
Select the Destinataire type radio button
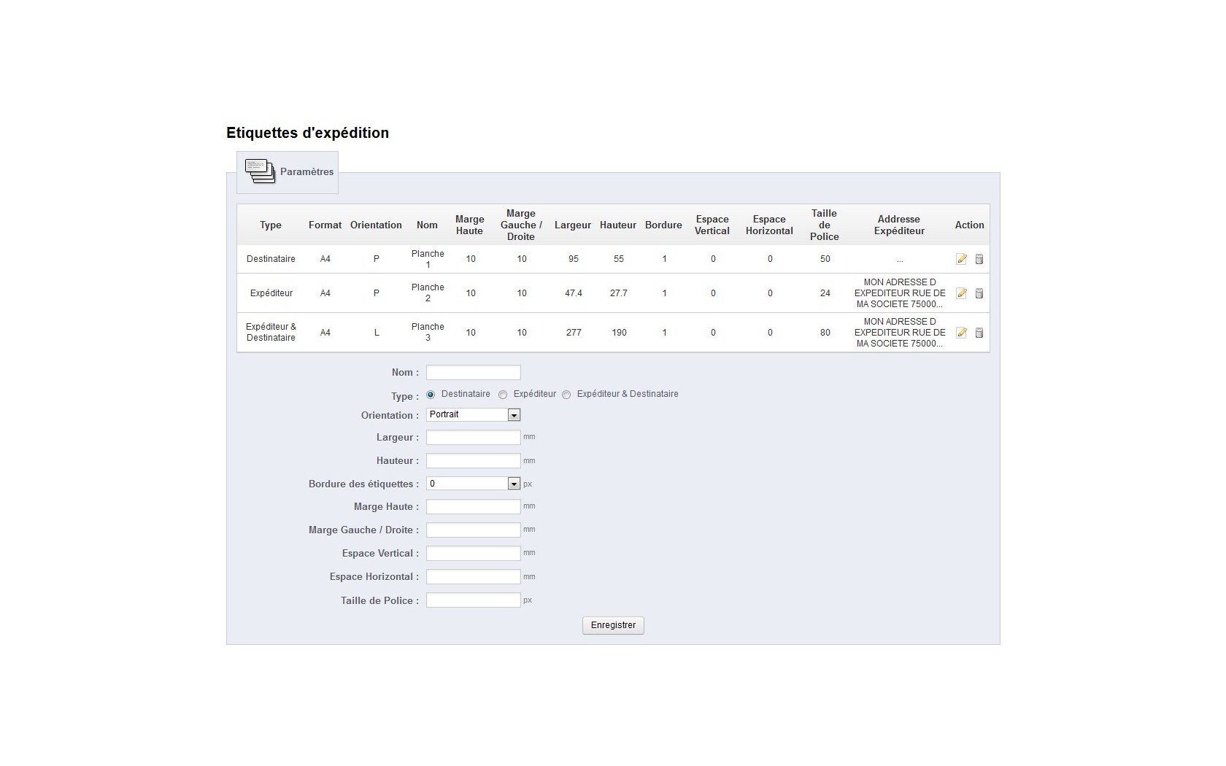click(431, 395)
